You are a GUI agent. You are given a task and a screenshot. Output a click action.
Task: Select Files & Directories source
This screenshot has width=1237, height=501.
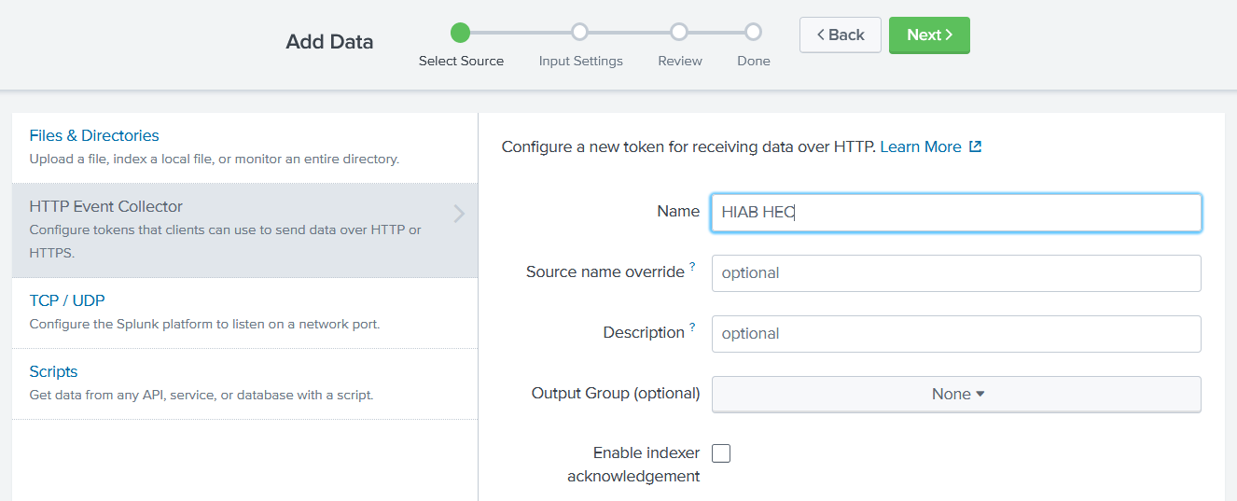(x=94, y=135)
